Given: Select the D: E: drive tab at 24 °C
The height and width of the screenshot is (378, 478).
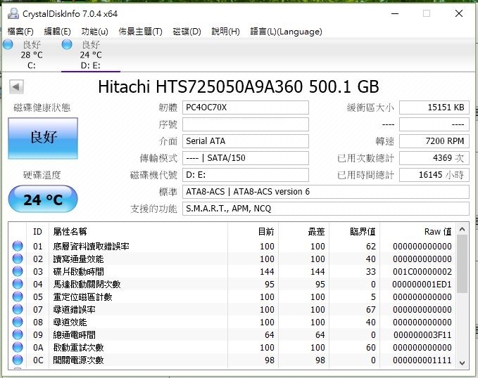Looking at the screenshot, I should [91, 55].
